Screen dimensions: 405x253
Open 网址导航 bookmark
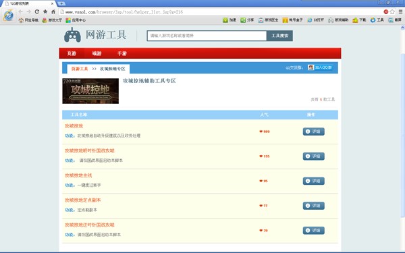[28, 20]
